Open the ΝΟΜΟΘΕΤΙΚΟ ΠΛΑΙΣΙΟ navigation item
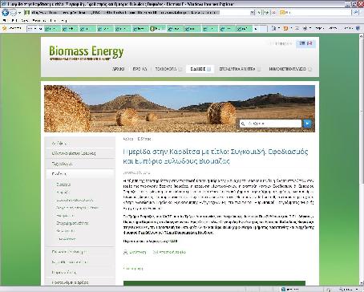The image size is (364, 292). pos(288,69)
